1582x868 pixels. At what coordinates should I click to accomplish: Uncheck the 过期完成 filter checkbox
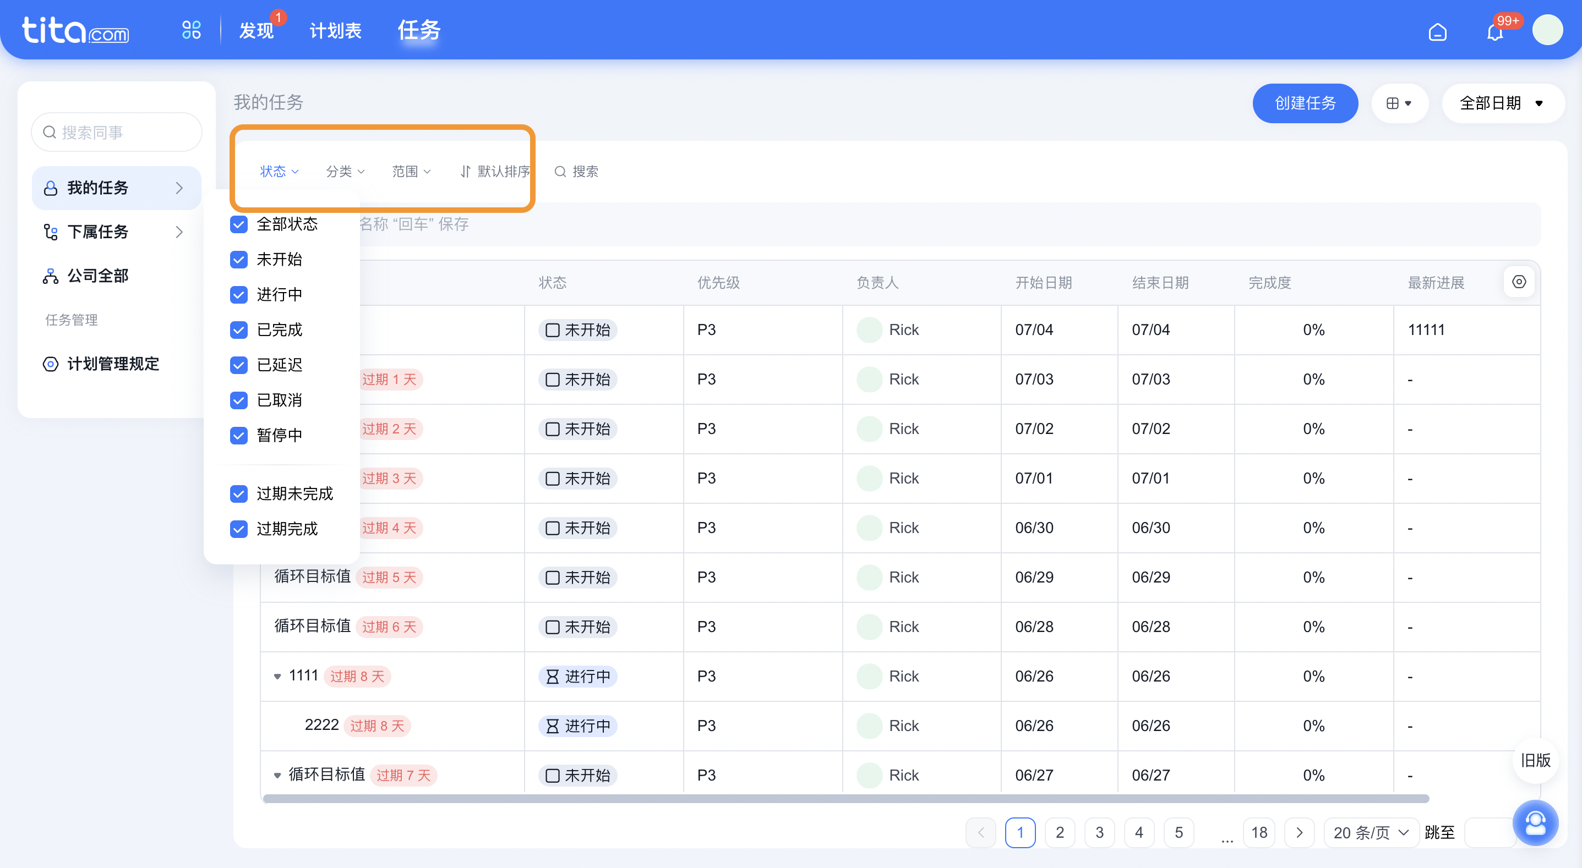239,529
